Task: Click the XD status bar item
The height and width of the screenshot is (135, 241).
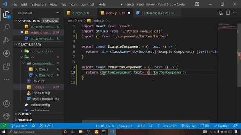Action: (x=205, y=126)
